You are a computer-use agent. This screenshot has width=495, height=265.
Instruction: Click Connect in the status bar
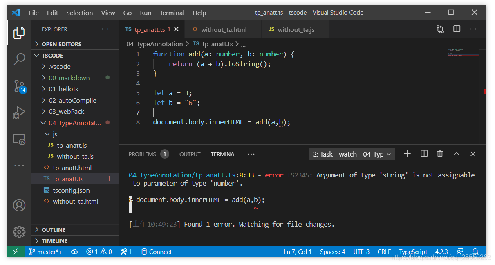click(156, 252)
